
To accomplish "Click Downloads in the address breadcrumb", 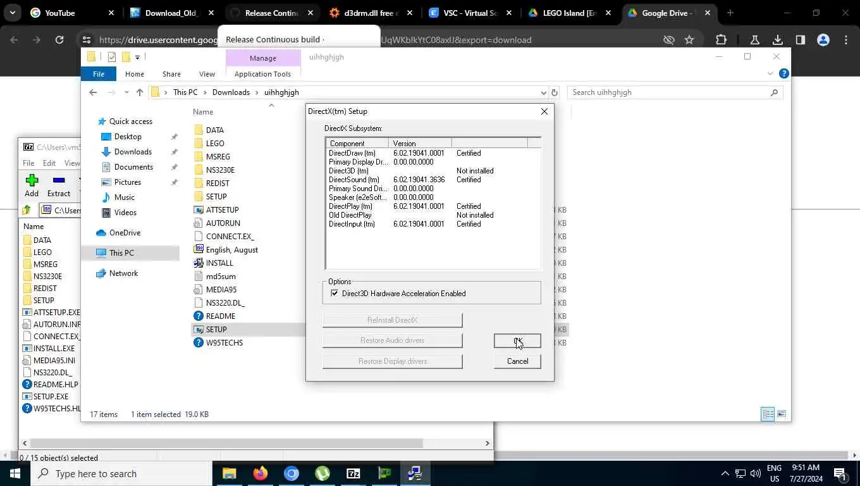I will click(x=231, y=92).
